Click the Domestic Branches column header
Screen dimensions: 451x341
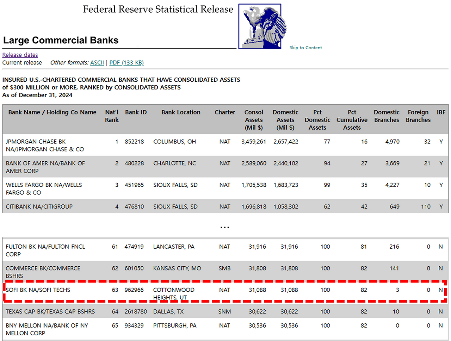pos(387,116)
